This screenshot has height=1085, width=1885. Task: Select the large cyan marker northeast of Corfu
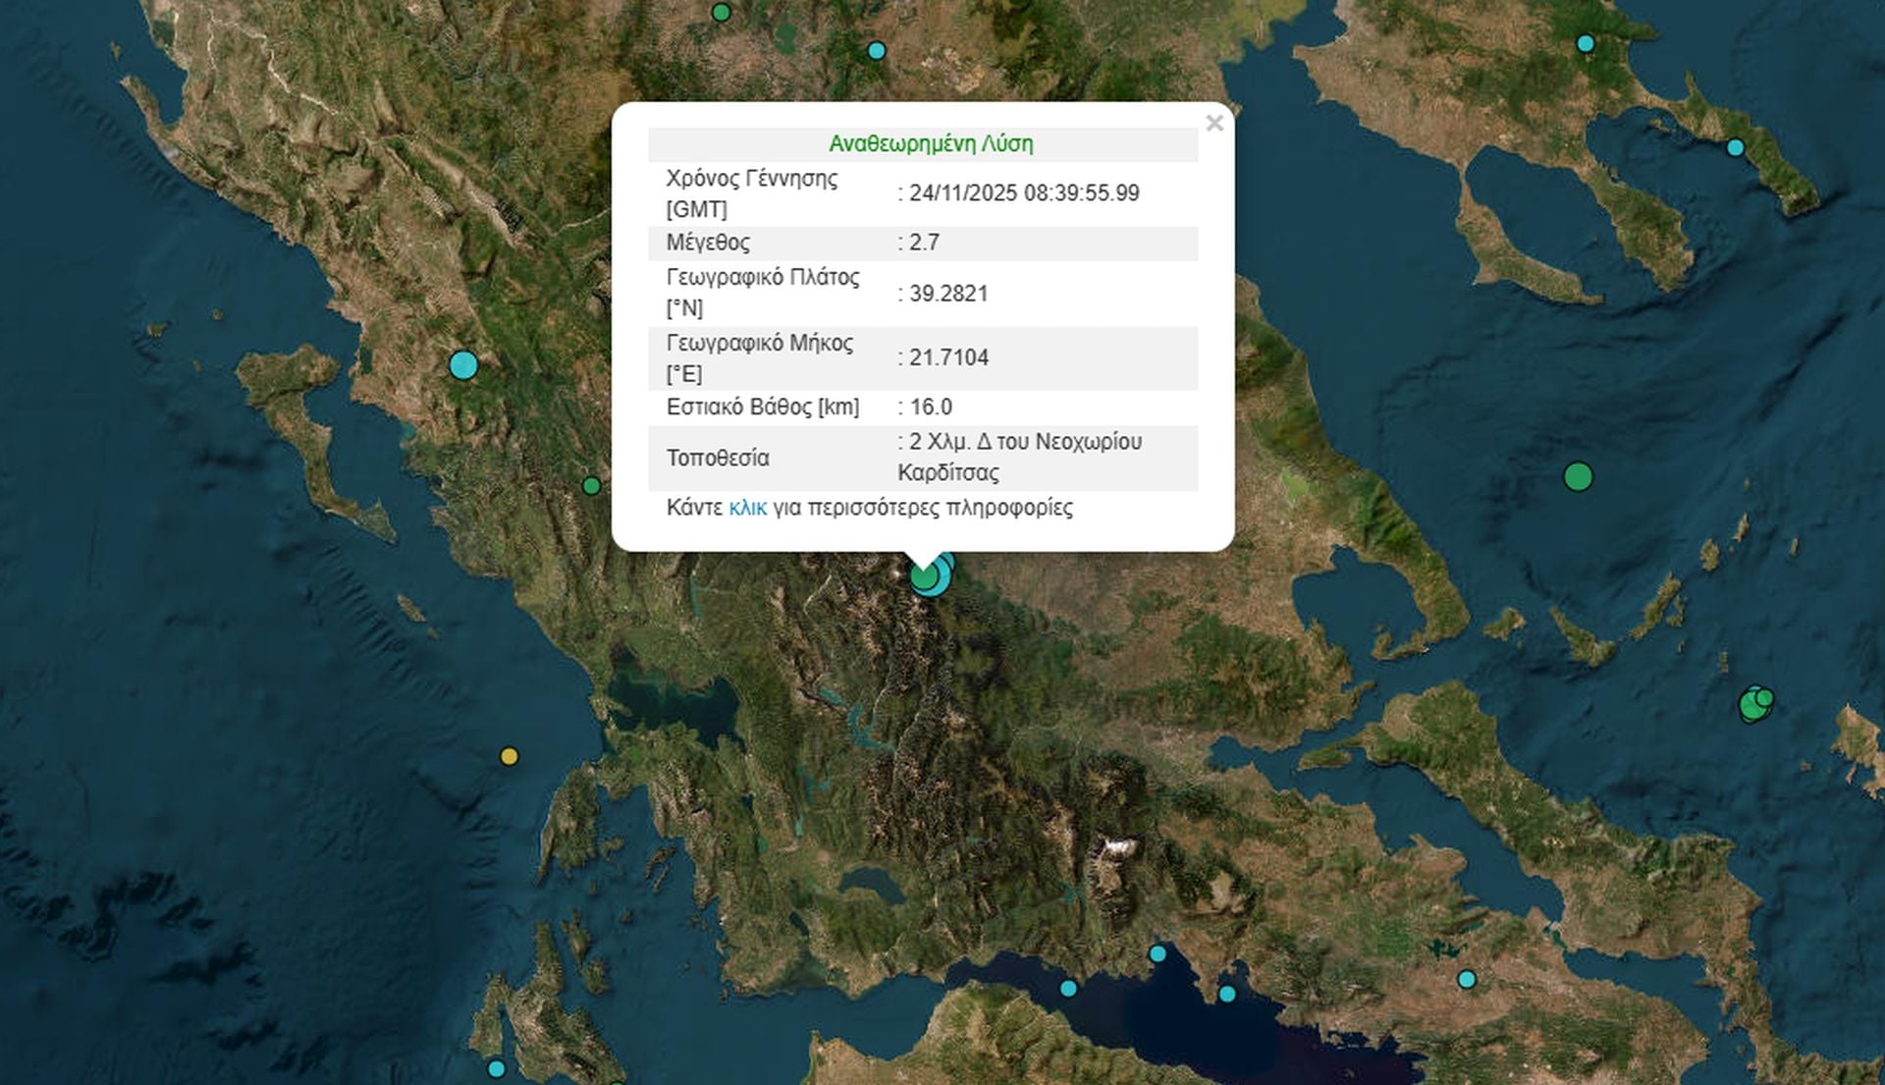463,365
